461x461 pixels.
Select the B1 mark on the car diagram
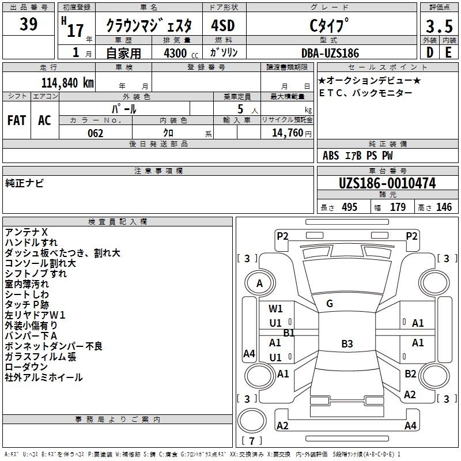point(289,332)
